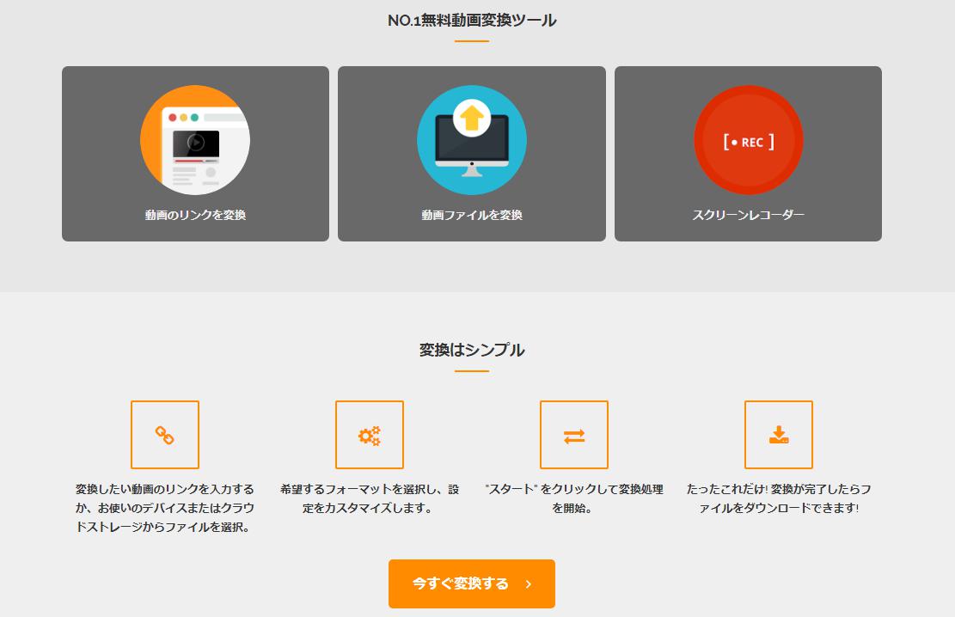Click the download step icon

(779, 435)
